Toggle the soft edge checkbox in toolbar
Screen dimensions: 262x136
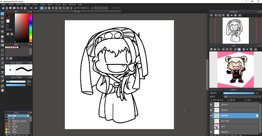(110, 8)
